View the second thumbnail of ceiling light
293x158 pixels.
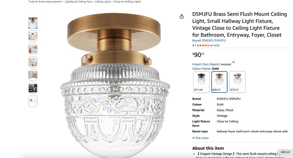[33, 36]
